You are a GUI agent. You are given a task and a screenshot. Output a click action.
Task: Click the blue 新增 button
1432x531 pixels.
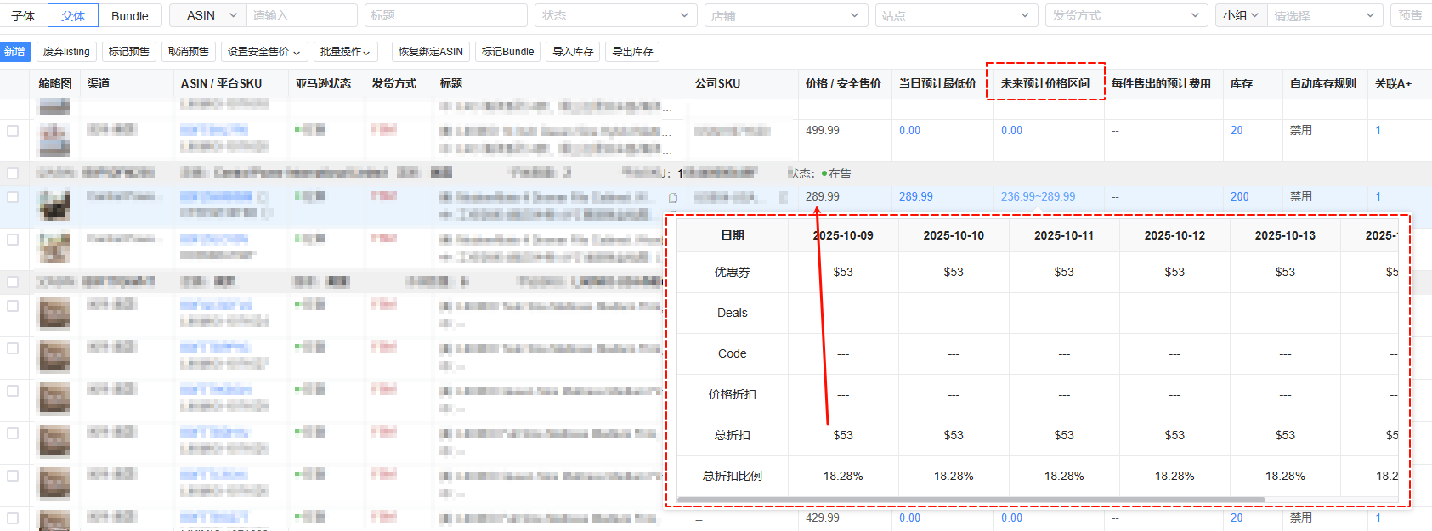(x=14, y=52)
